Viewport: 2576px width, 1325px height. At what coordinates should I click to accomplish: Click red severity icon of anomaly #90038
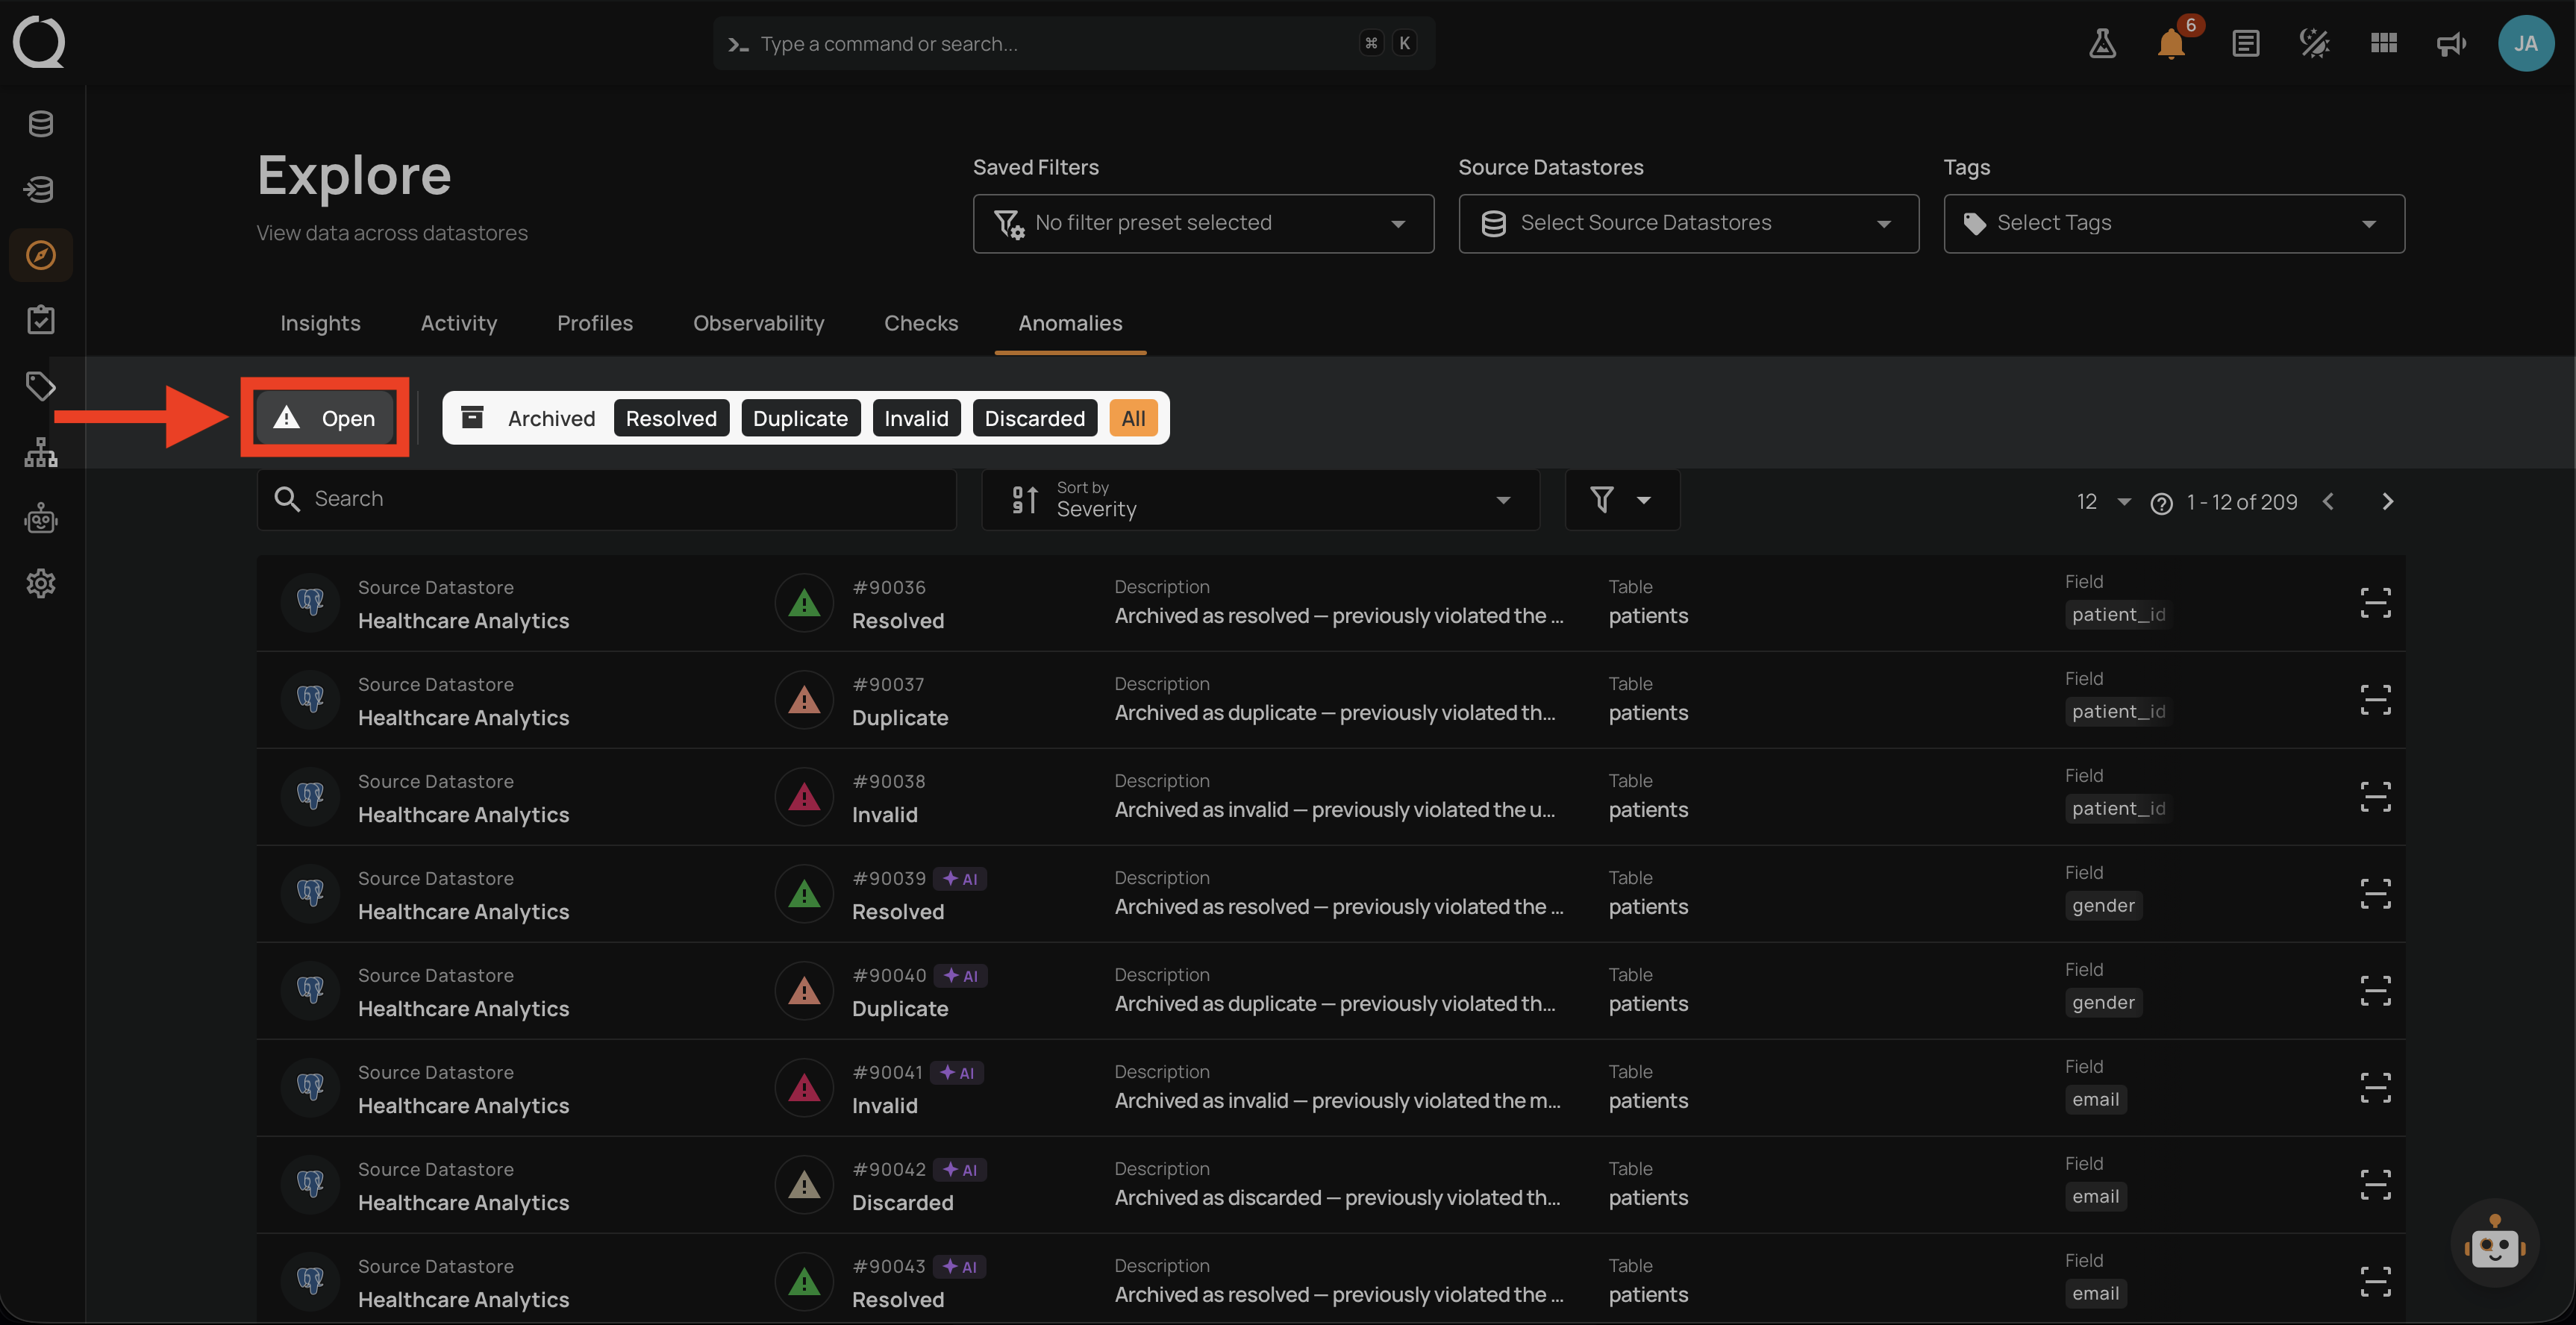pyautogui.click(x=804, y=797)
